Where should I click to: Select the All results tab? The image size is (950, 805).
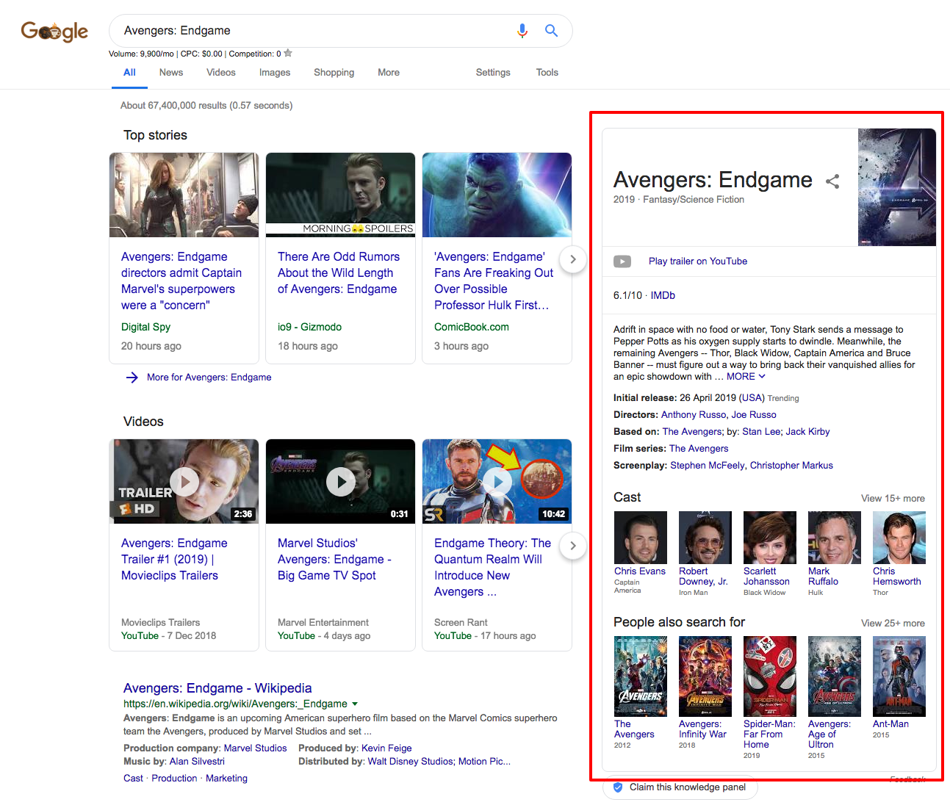pyautogui.click(x=129, y=73)
